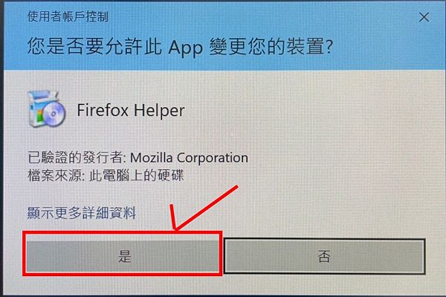Click 變更您的裝置 in the heading
This screenshot has height=297, width=446.
coord(267,46)
